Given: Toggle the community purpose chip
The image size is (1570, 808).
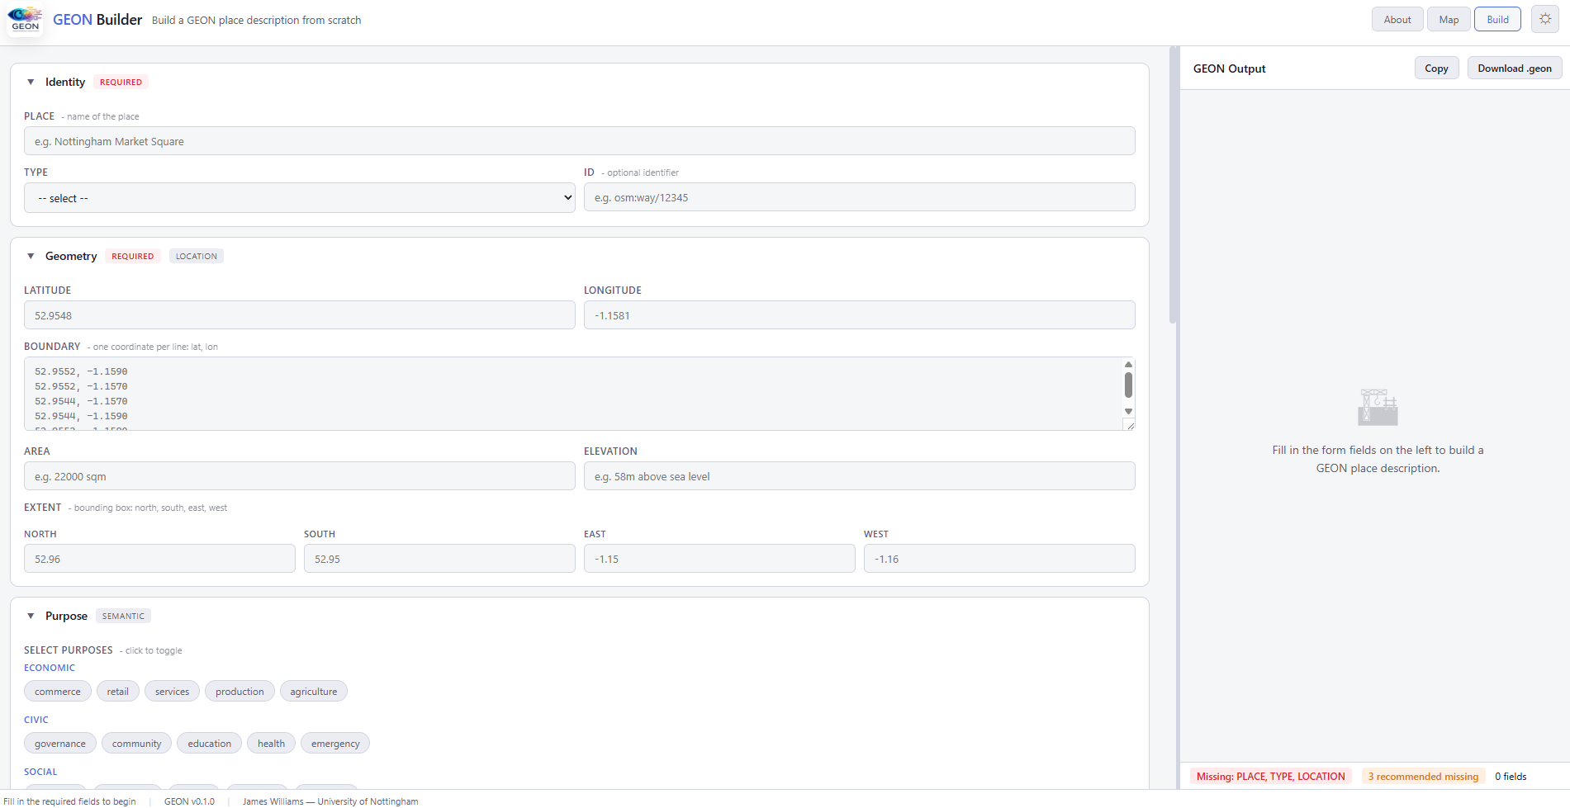Looking at the screenshot, I should click(x=137, y=744).
